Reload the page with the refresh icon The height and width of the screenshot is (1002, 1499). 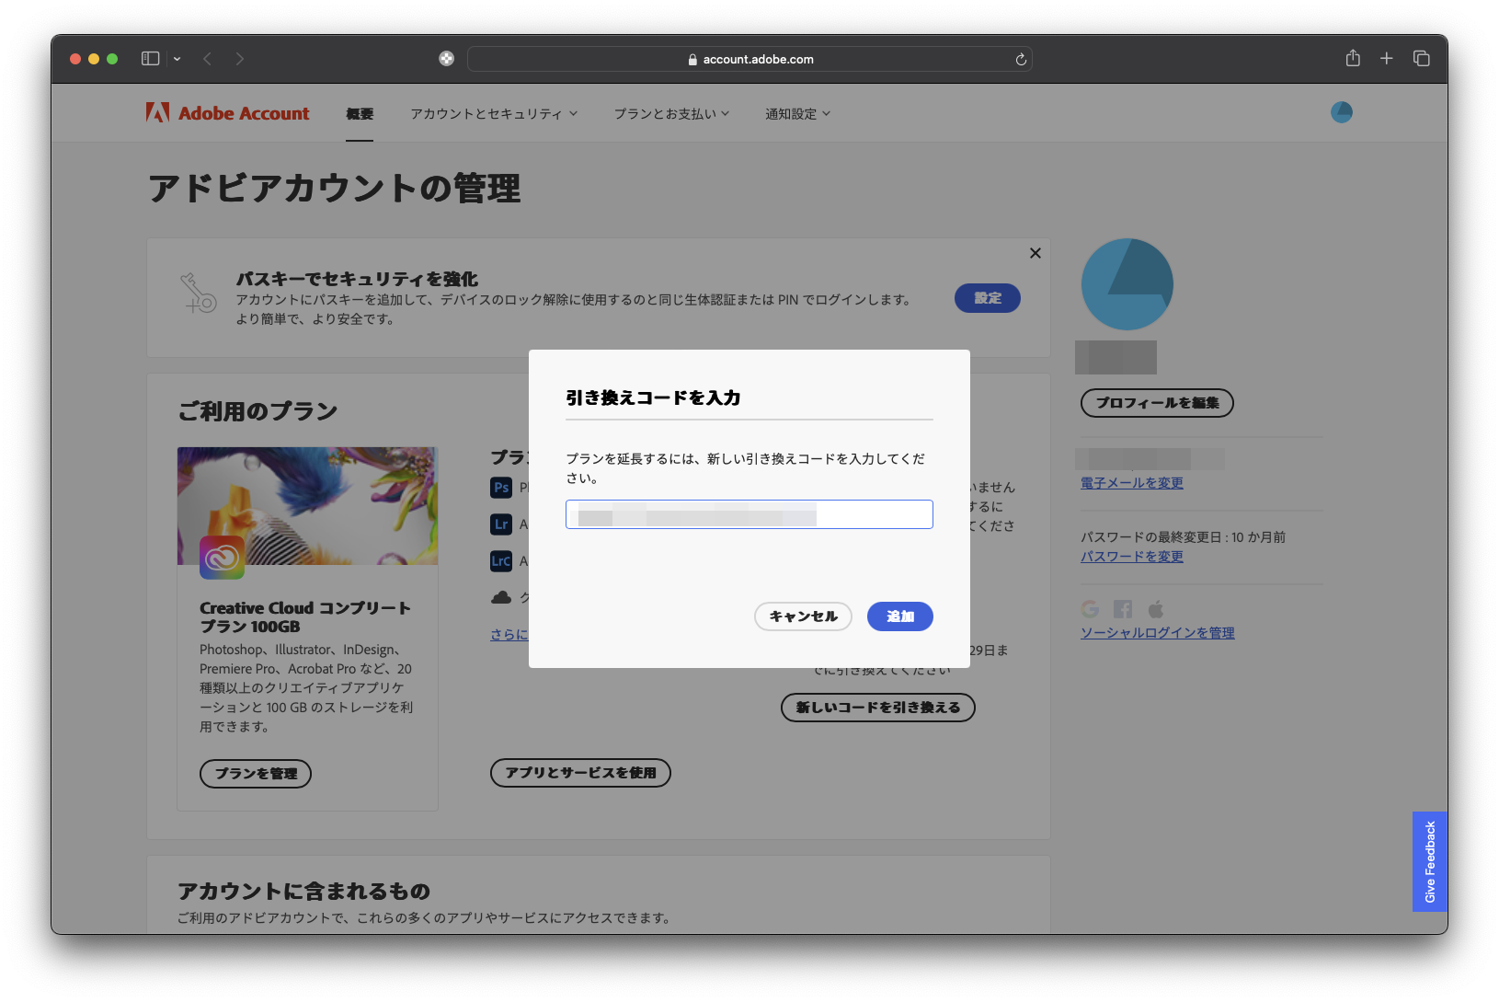point(1021,60)
